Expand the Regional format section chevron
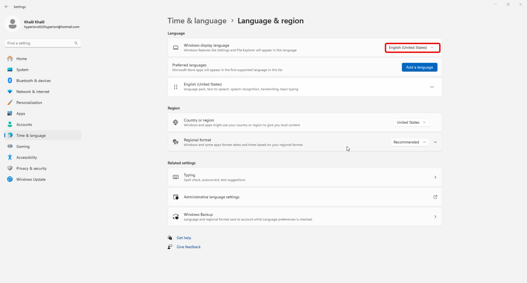Viewport: 527px width, 283px height. click(435, 142)
